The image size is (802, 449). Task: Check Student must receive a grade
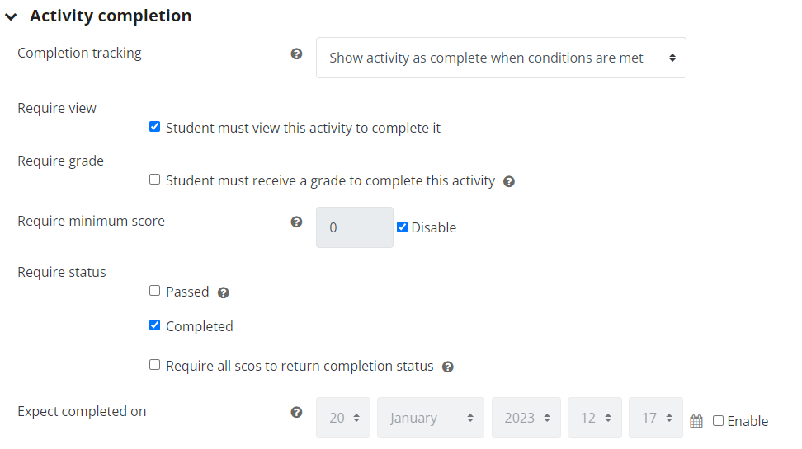(154, 180)
